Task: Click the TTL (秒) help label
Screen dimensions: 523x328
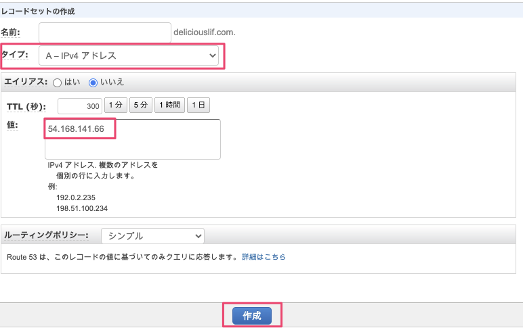Action: [25, 106]
